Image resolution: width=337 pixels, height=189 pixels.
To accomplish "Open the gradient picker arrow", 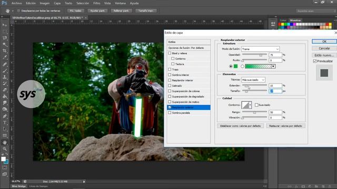I will (x=273, y=67).
